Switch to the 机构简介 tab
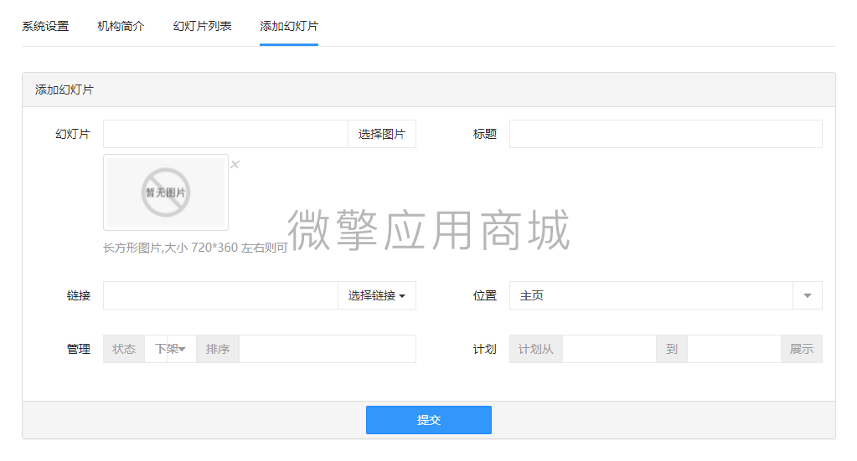 pyautogui.click(x=121, y=26)
